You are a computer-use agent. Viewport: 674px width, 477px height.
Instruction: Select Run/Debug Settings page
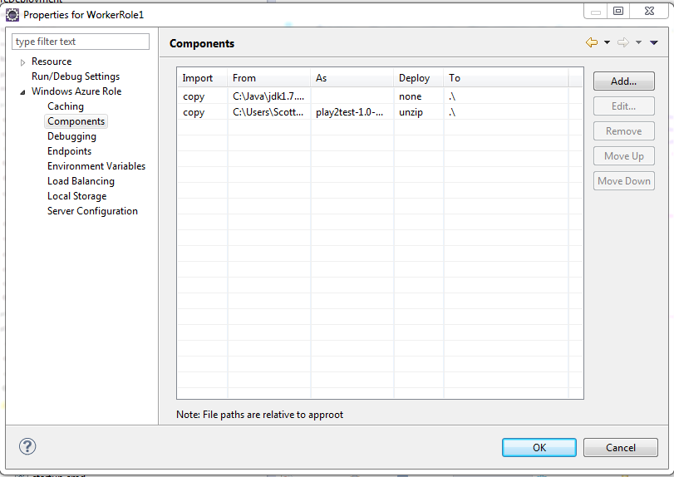tap(76, 76)
